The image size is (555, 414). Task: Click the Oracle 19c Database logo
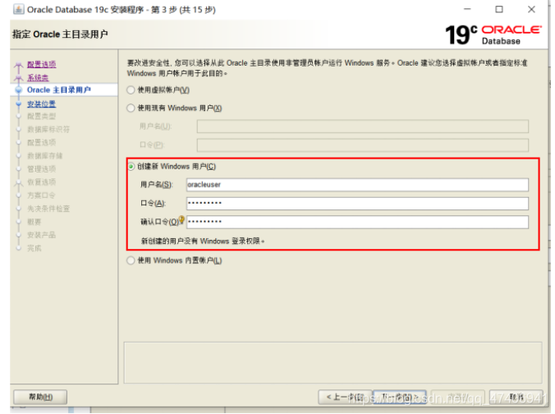[x=493, y=34]
